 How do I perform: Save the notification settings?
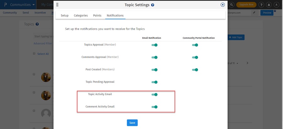pos(132,123)
